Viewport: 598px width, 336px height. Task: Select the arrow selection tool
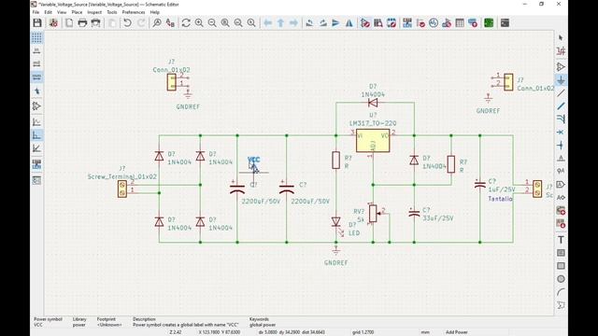pos(561,37)
